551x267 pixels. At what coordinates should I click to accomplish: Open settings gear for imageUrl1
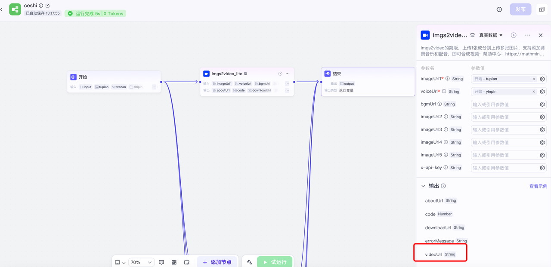[542, 79]
